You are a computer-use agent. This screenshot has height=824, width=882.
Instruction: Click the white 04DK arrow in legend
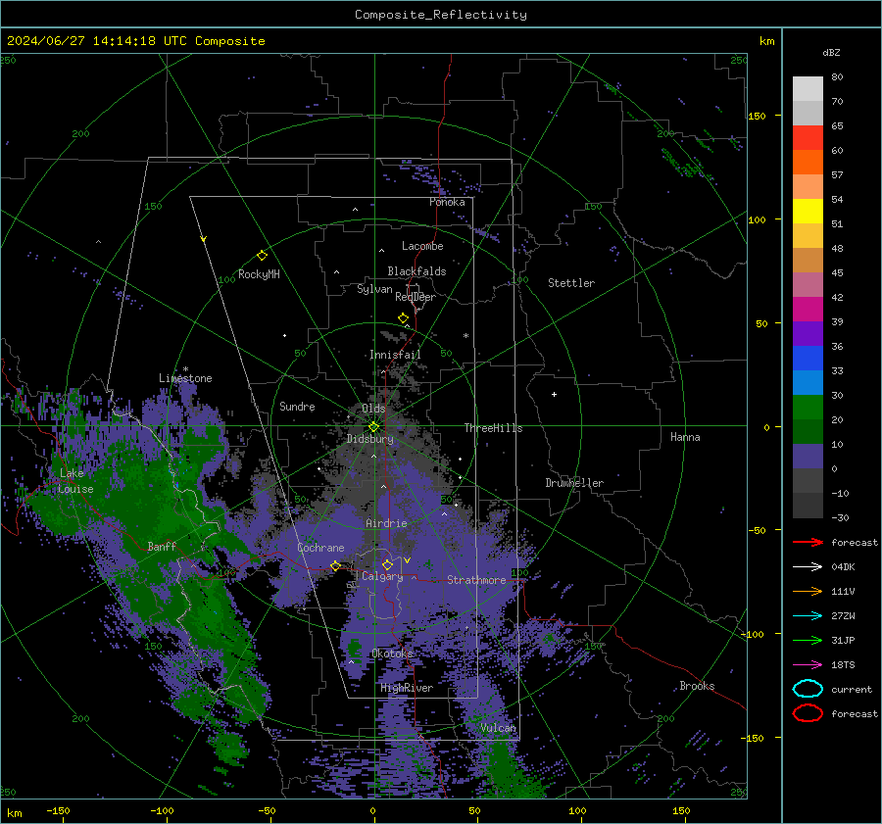coord(808,567)
